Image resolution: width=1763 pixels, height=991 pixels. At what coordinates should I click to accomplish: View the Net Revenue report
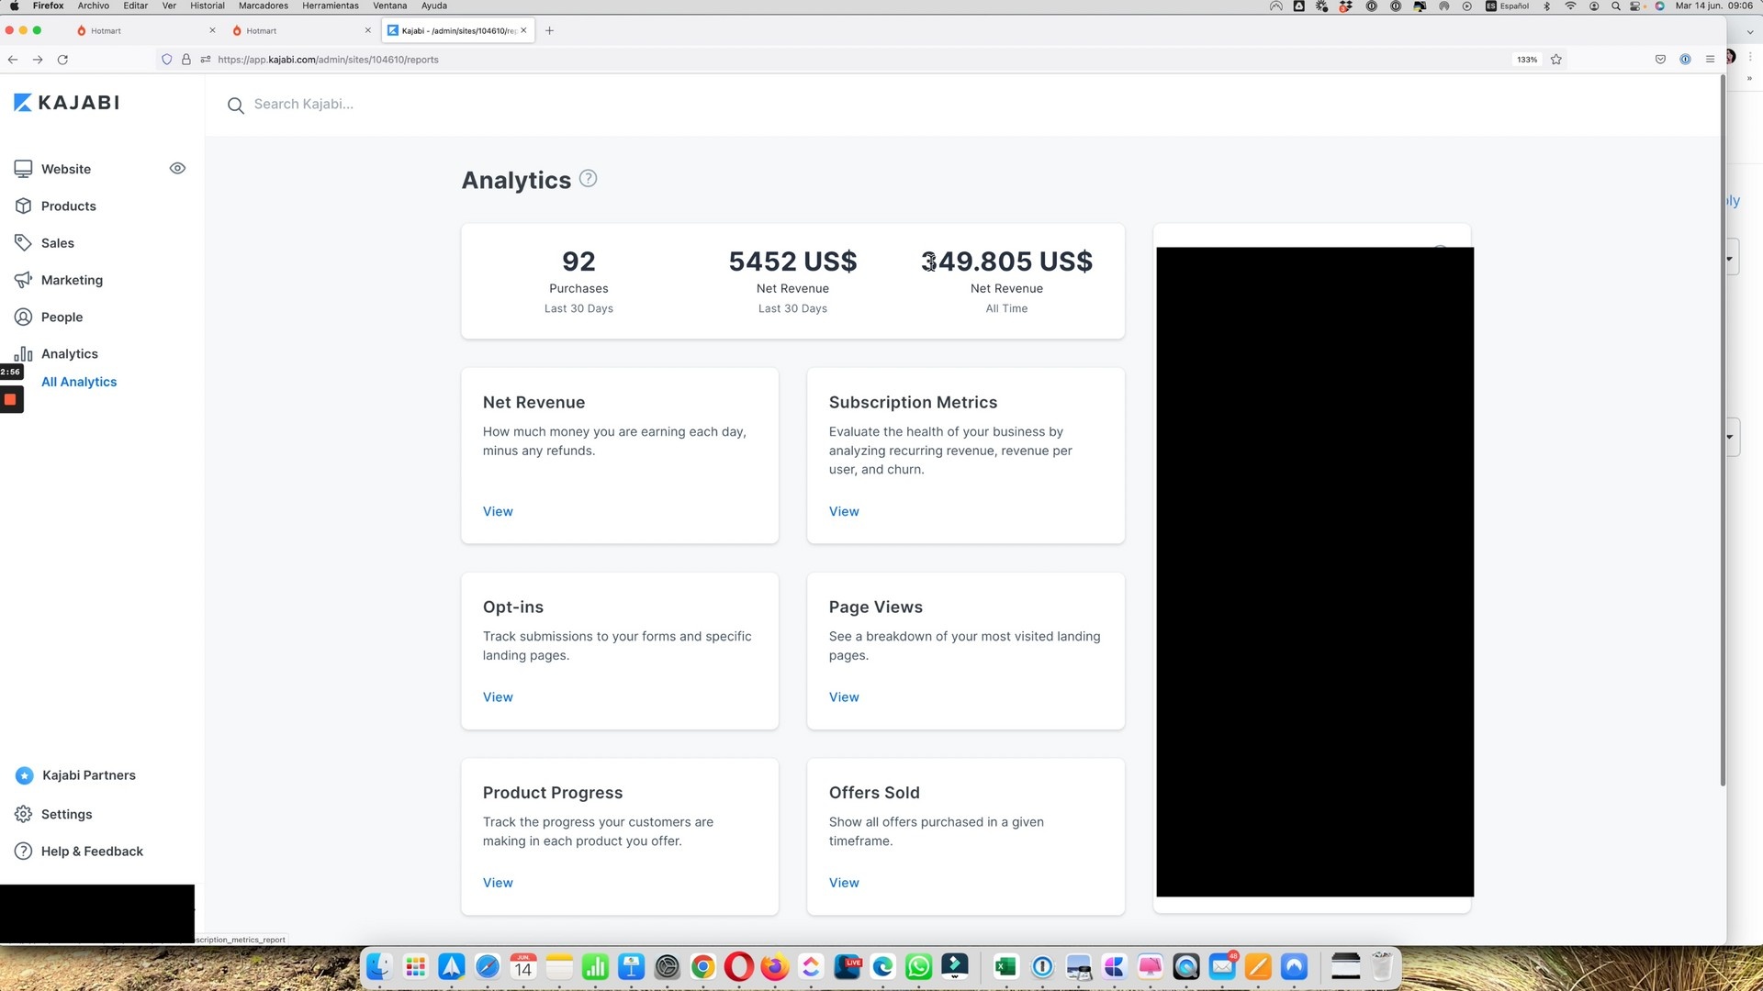(x=498, y=511)
